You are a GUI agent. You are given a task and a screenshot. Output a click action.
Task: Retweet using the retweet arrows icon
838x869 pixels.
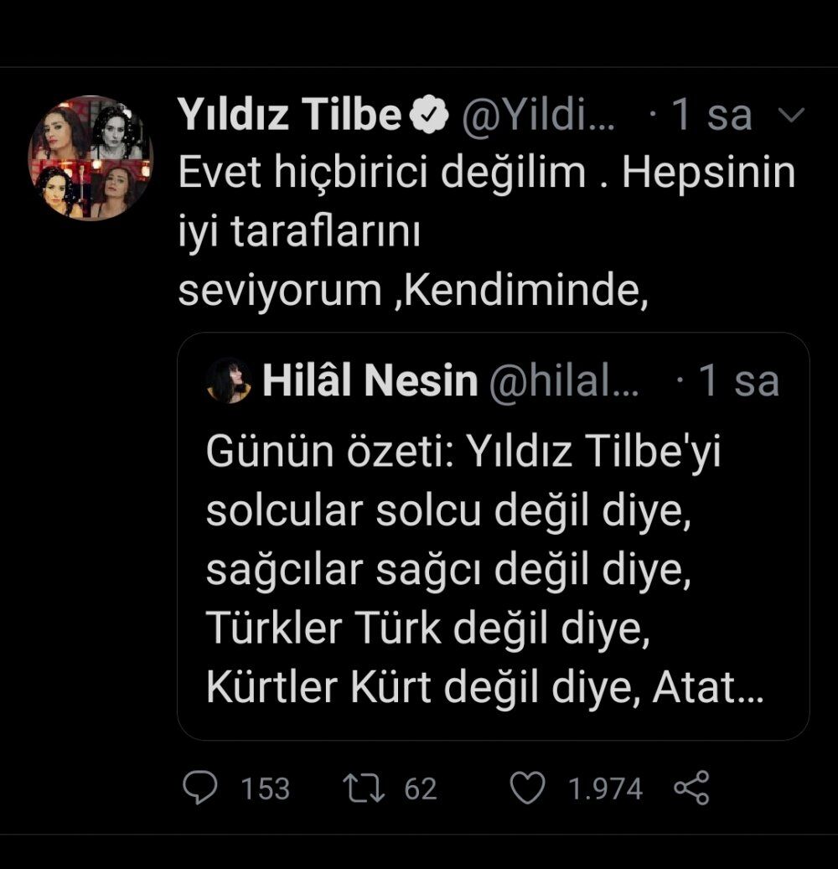(365, 788)
